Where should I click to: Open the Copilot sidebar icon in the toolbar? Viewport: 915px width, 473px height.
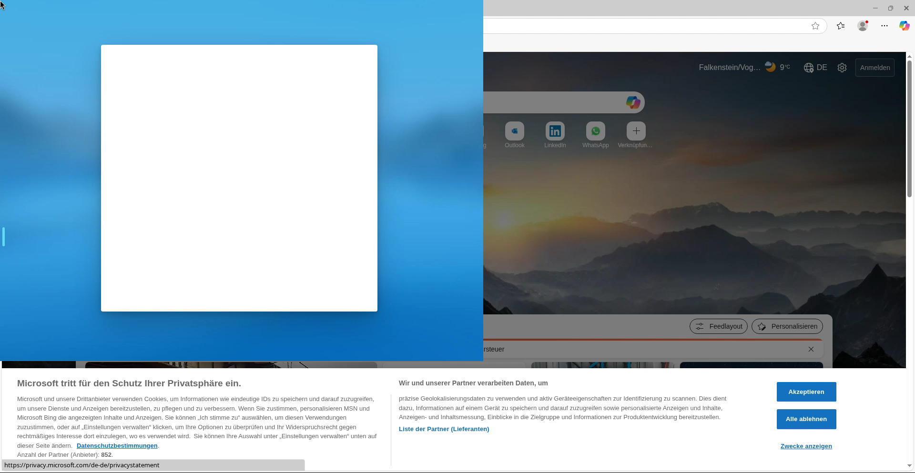(x=904, y=26)
